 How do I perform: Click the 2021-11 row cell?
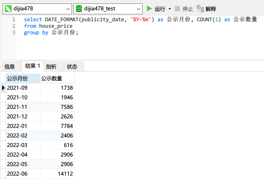(23, 107)
